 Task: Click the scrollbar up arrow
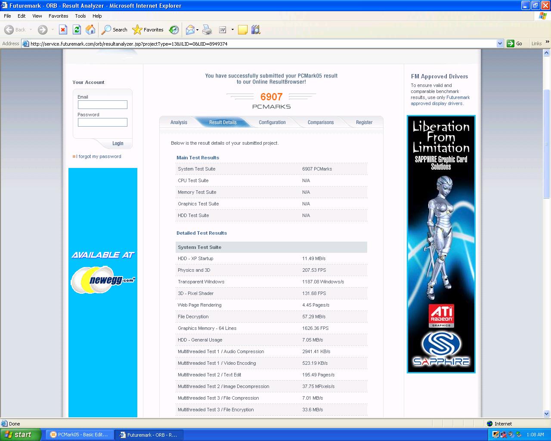click(547, 53)
